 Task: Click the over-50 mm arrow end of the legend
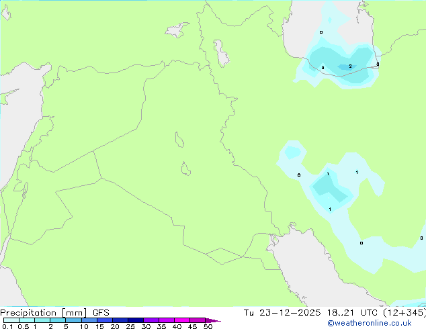click(213, 320)
